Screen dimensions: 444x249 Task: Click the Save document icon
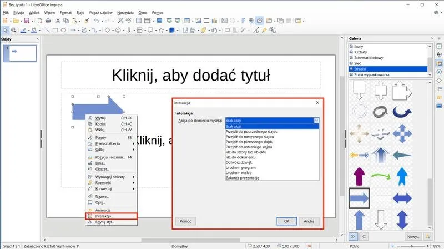(27, 21)
